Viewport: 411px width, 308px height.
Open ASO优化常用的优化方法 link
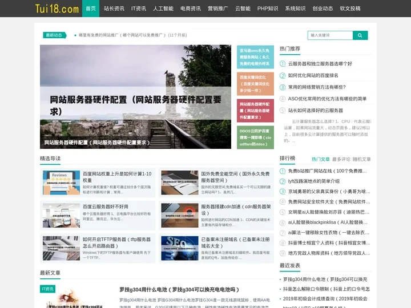click(x=327, y=99)
